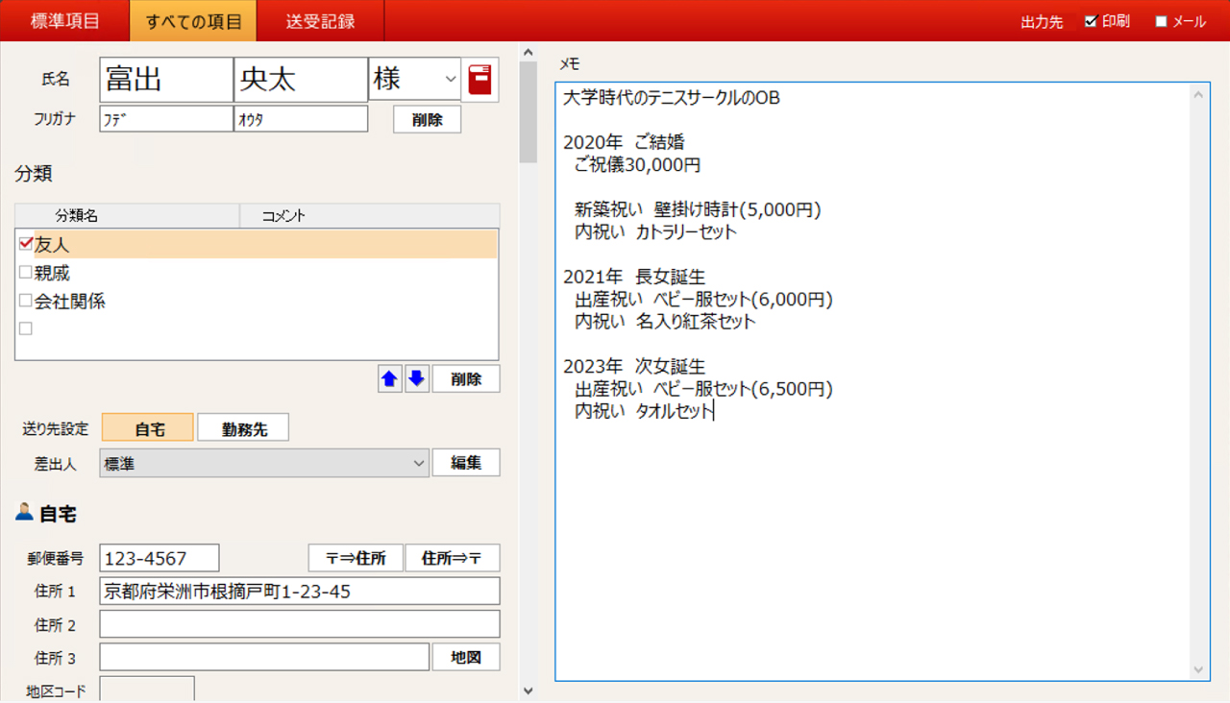Uncheck the 友人 category checkbox
The width and height of the screenshot is (1230, 703).
click(x=26, y=244)
